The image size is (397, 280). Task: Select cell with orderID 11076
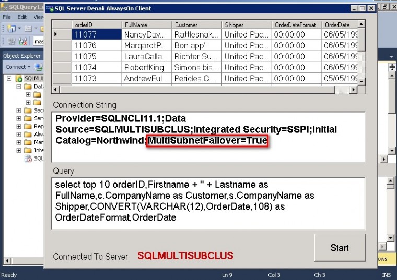(97, 45)
